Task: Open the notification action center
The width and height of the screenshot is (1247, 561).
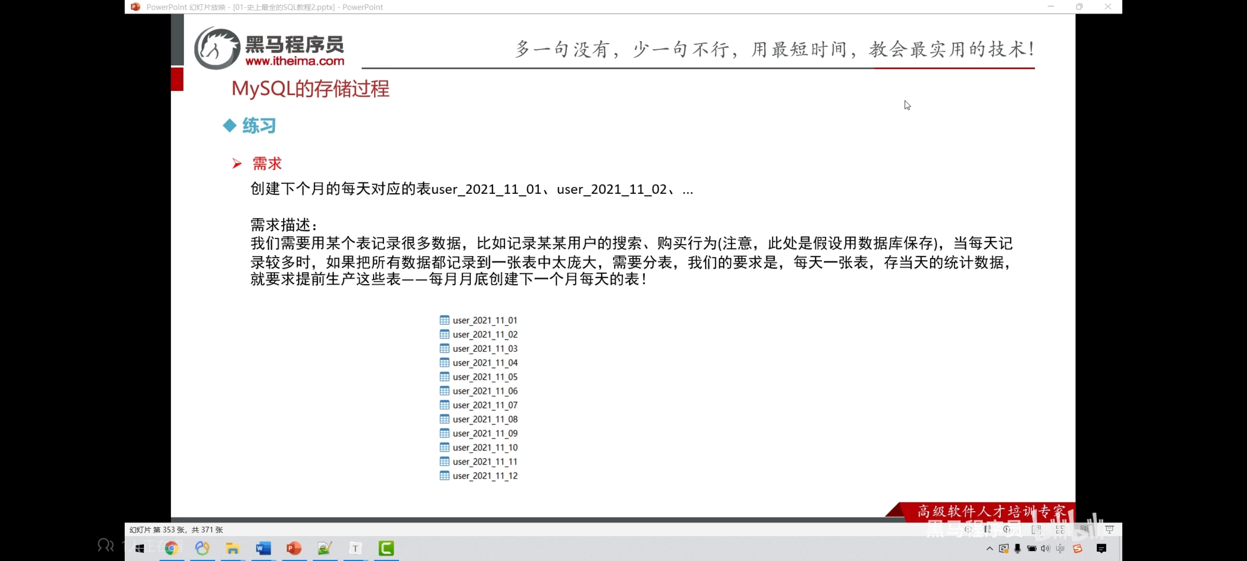Action: (x=1101, y=549)
